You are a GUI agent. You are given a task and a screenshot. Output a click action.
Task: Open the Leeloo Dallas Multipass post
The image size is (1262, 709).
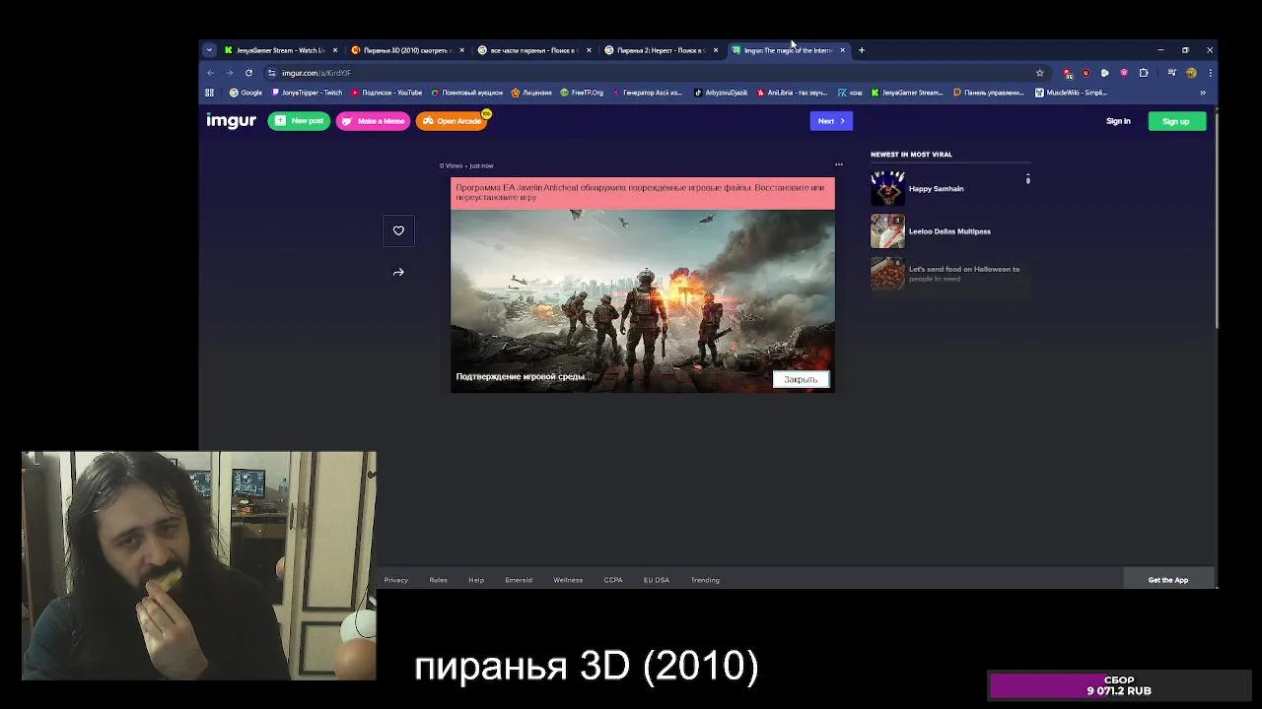(x=949, y=231)
